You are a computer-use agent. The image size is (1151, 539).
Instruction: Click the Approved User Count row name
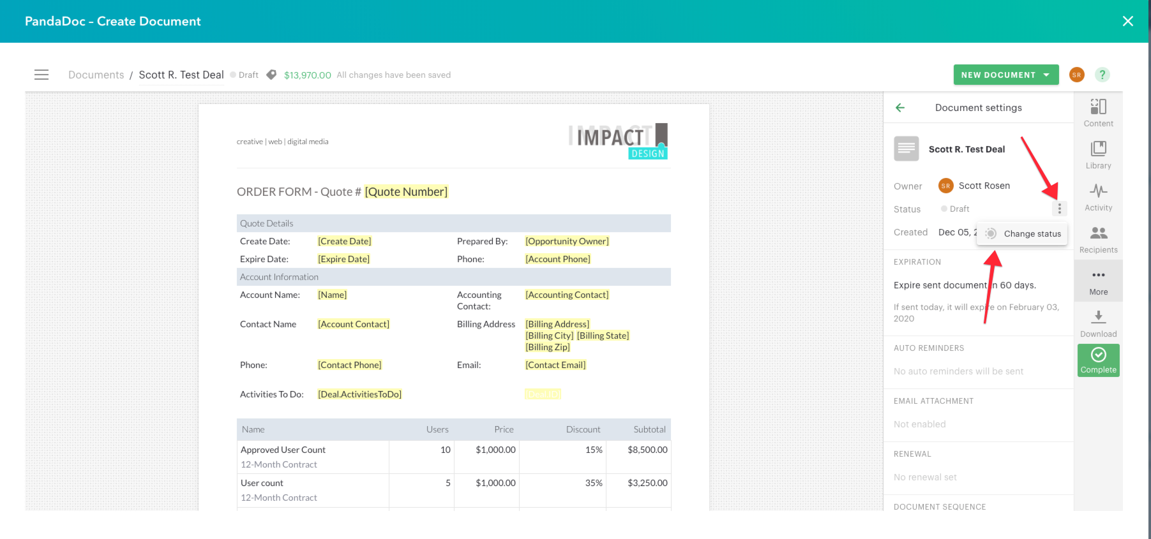(x=283, y=450)
